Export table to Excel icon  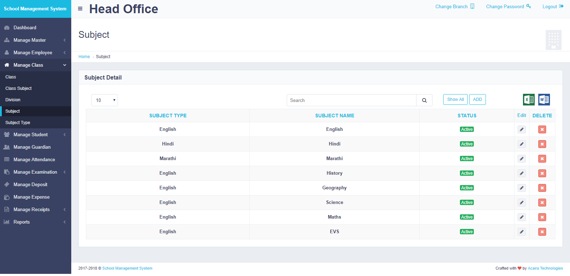[529, 99]
